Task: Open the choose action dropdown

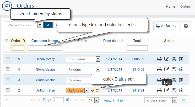Action: pyautogui.click(x=161, y=100)
